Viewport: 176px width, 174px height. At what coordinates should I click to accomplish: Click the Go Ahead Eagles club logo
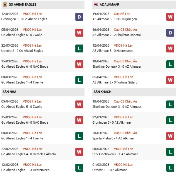[x=4, y=5]
